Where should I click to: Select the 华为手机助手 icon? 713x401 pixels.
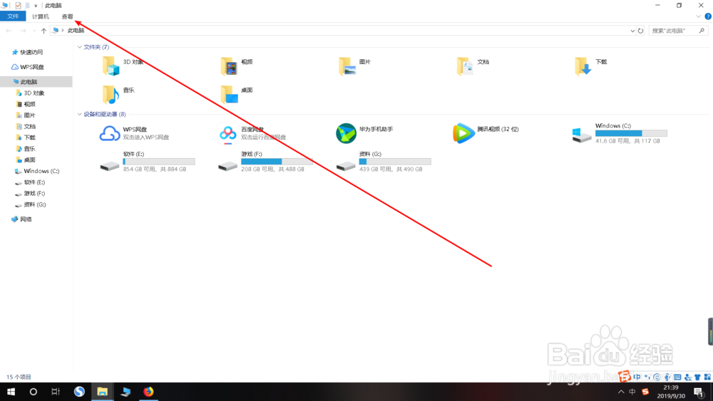click(346, 133)
